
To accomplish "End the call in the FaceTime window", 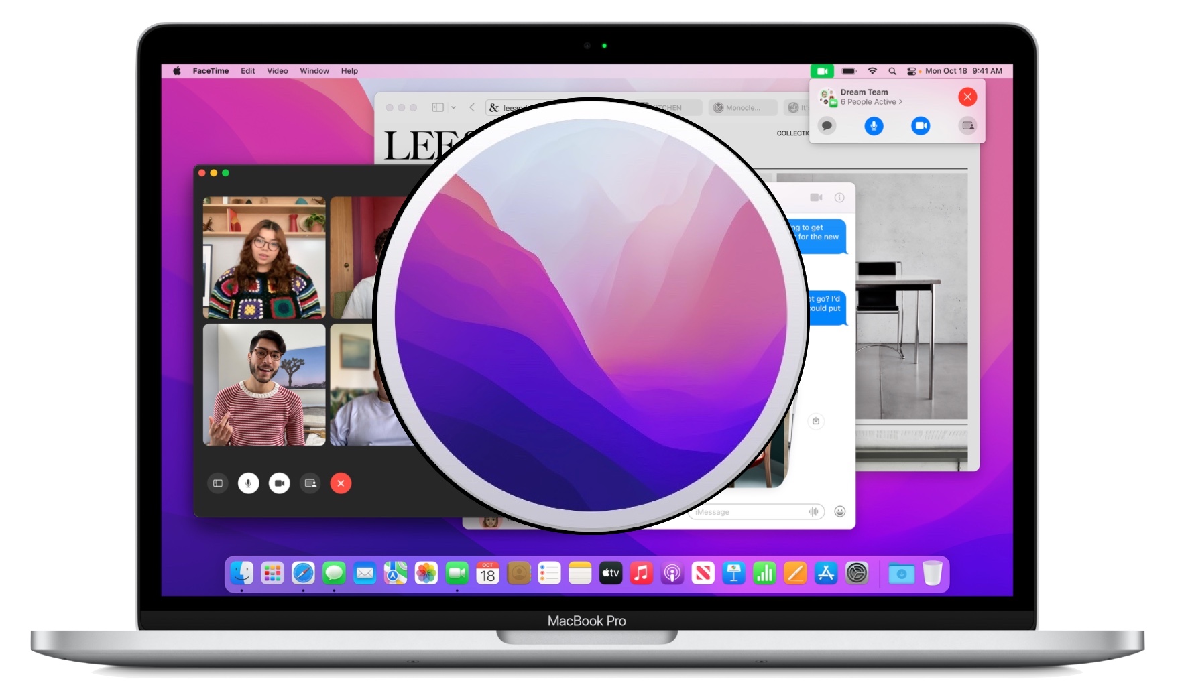I will point(341,483).
